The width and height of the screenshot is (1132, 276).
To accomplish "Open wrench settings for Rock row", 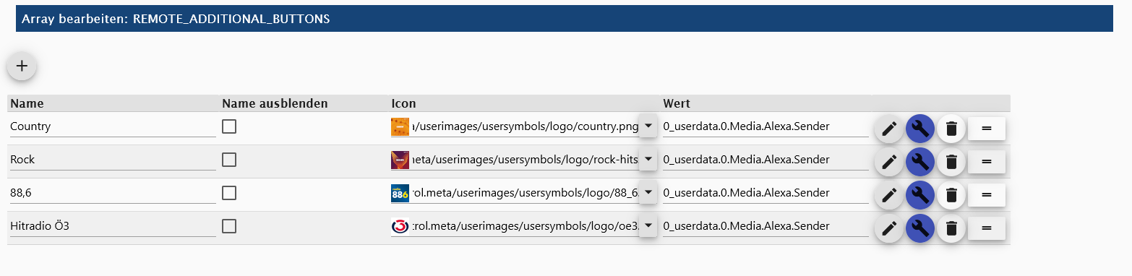I will pyautogui.click(x=920, y=163).
